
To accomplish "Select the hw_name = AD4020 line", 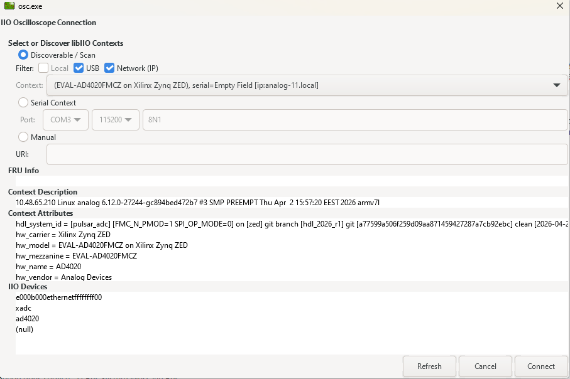I will (48, 267).
